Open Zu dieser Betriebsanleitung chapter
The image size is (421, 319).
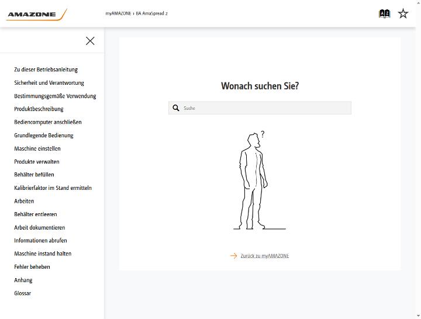(46, 70)
